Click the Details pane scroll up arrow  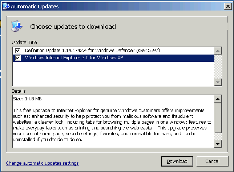pyautogui.click(x=218, y=99)
